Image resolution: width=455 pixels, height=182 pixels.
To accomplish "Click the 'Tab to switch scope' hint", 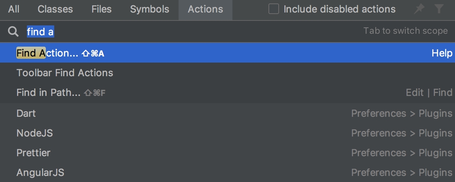I will [405, 31].
